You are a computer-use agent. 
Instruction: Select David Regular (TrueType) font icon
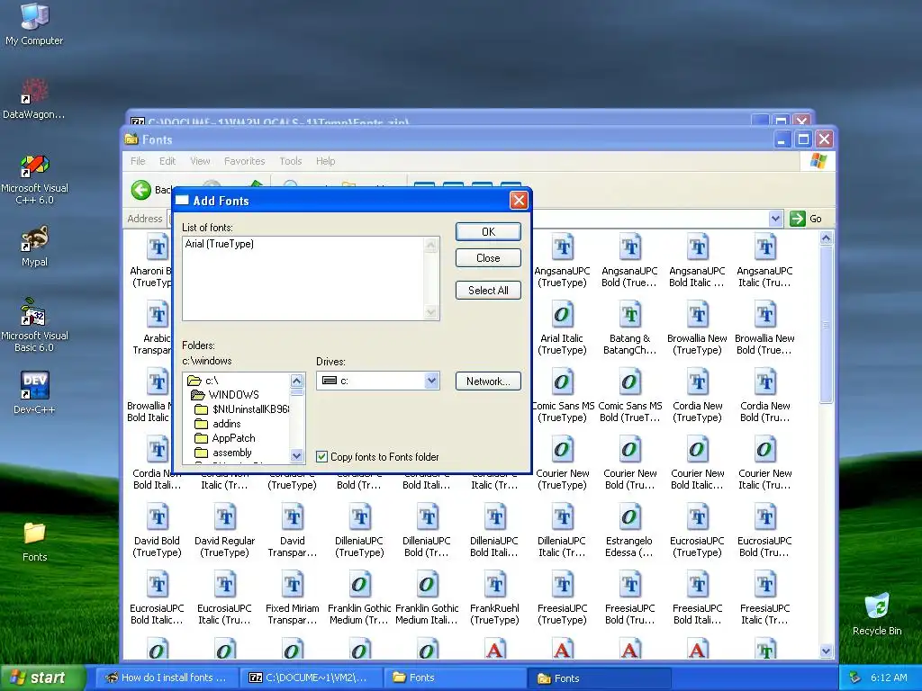pos(224,530)
